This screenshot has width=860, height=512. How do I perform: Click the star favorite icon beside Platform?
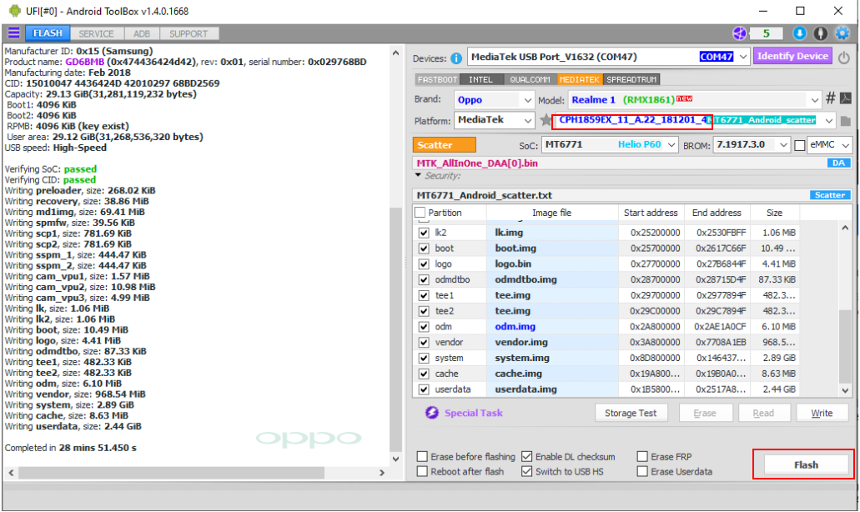tap(546, 120)
